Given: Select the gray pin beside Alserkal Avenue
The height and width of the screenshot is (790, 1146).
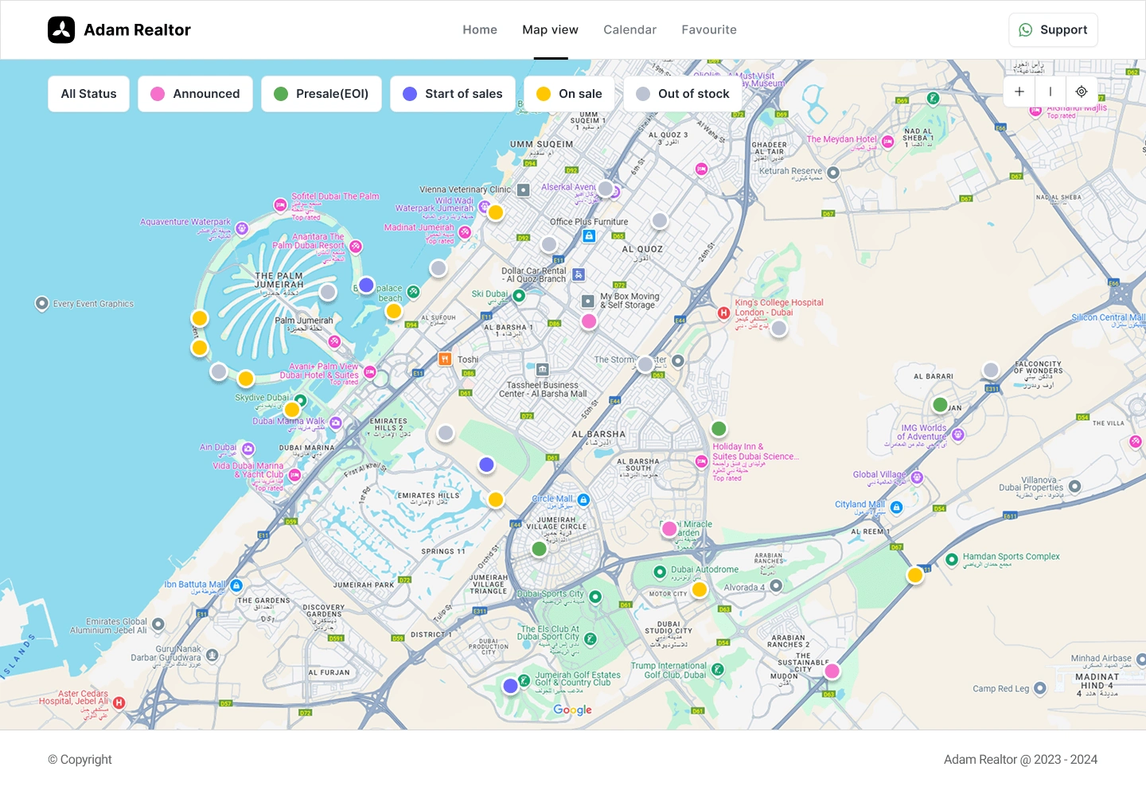Looking at the screenshot, I should [606, 189].
